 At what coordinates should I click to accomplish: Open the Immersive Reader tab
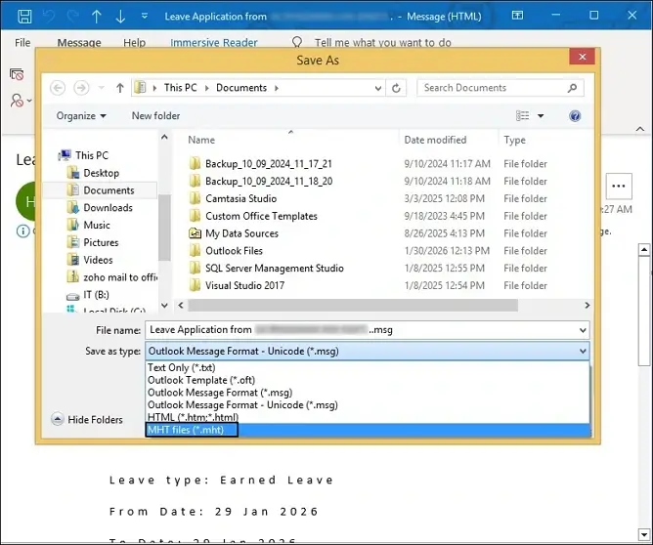(x=214, y=42)
